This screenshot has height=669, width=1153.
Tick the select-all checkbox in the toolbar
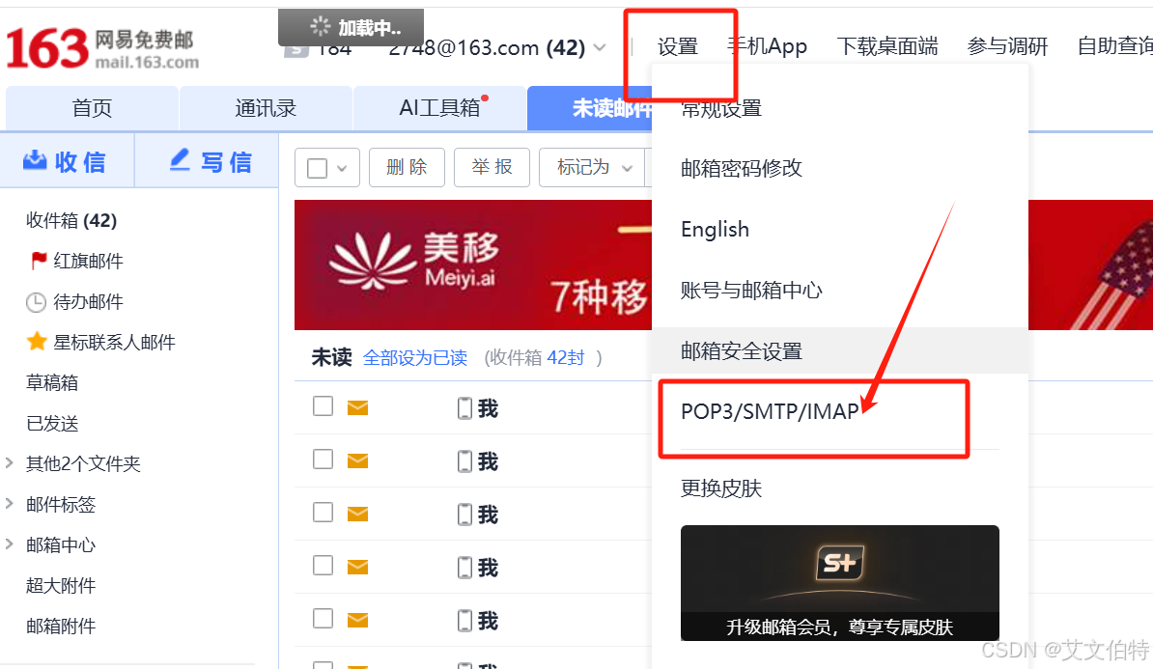[x=317, y=168]
